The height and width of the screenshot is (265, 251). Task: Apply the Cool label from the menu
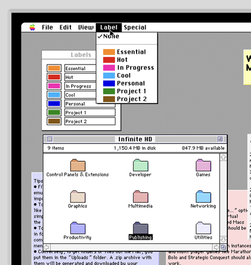pos(127,75)
